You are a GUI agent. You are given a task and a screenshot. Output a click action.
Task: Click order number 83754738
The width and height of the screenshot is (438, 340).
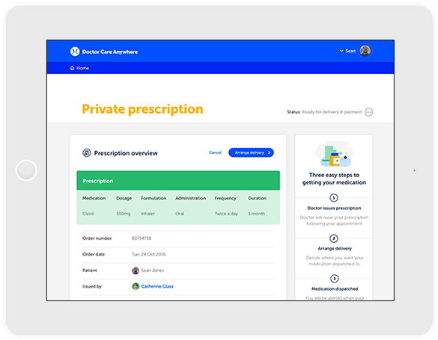142,238
